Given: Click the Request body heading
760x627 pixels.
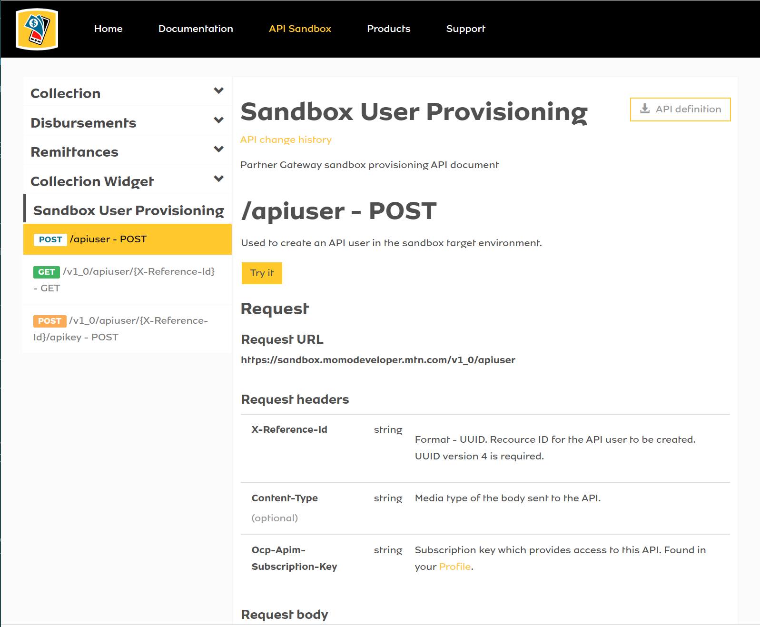Looking at the screenshot, I should [x=285, y=615].
